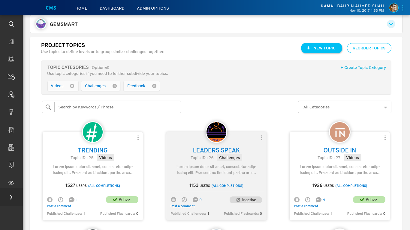This screenshot has width=410, height=230.
Task: Click the lock icon on Trending card
Action: point(50,200)
